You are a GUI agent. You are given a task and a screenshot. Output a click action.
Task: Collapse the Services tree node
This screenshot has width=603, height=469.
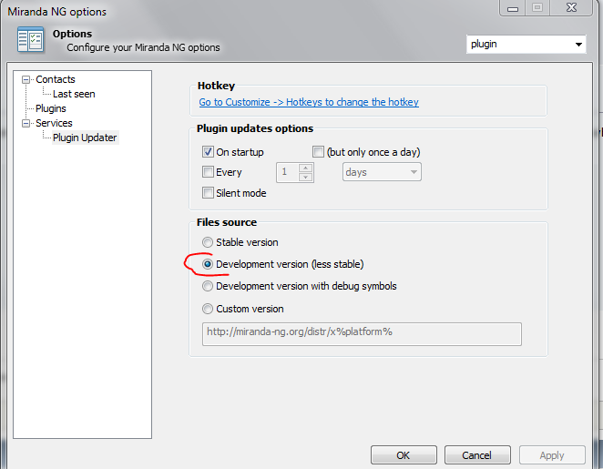(26, 124)
